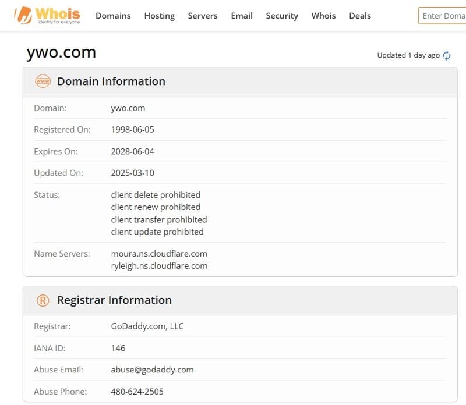
Task: Click the Status label
Action: pos(47,195)
